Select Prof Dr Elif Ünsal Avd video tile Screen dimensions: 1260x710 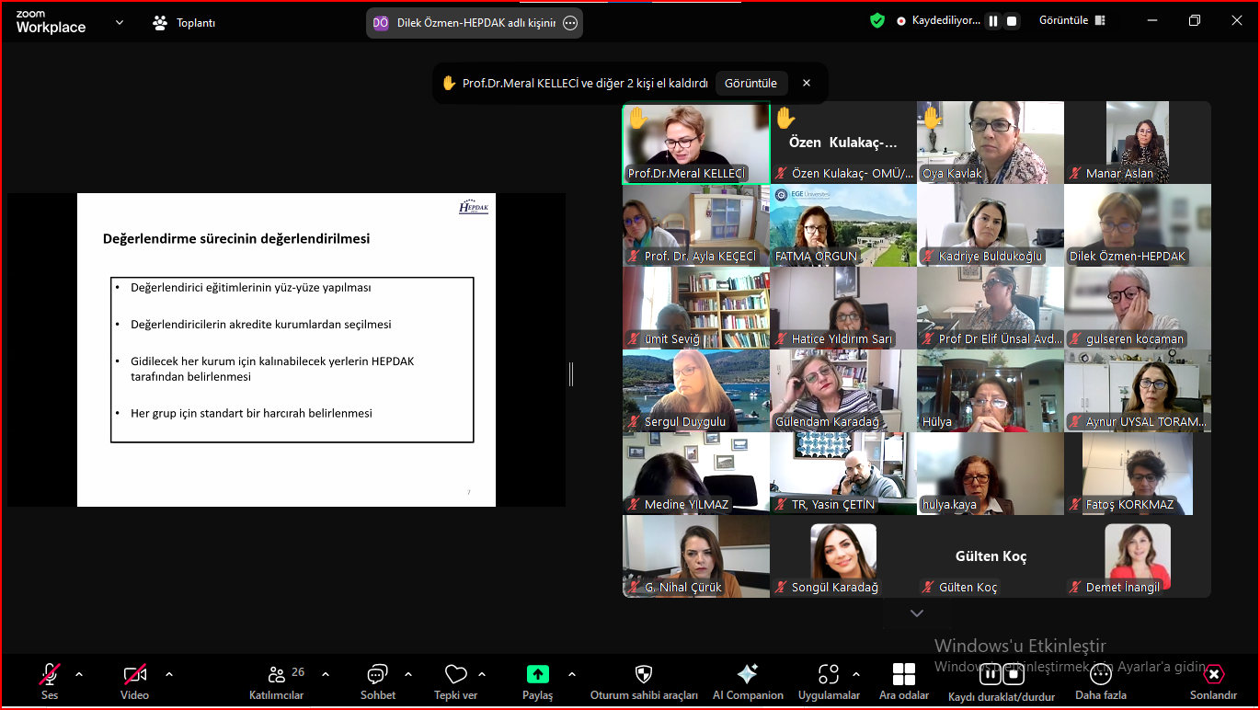tap(991, 308)
